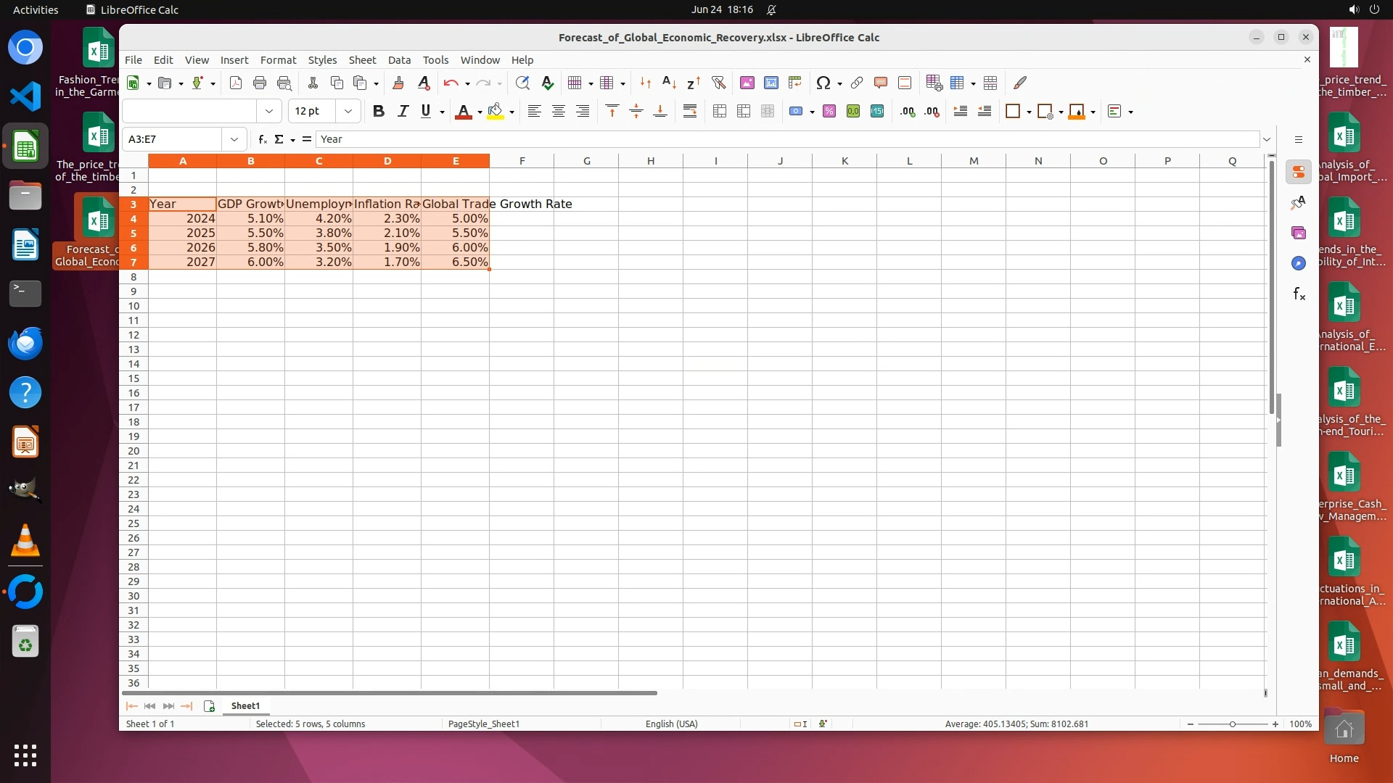Click the AutoFilter toolbar button
Screen dimensions: 1393x783
[x=718, y=83]
